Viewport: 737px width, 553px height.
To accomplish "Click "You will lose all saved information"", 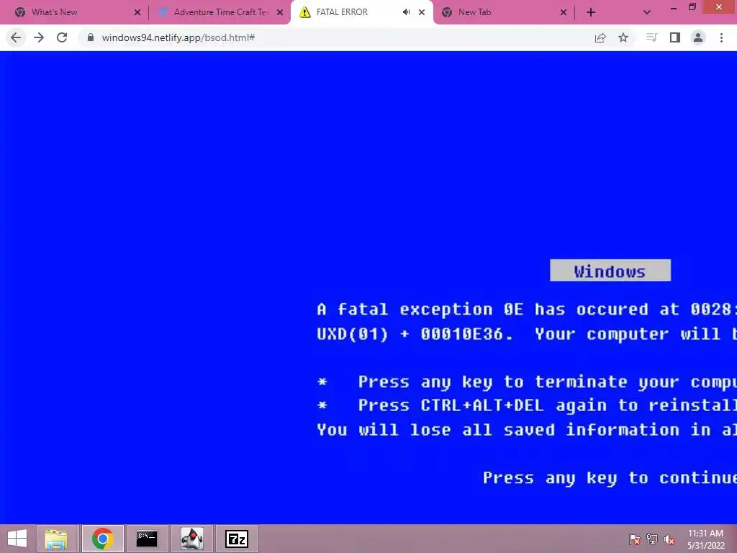I will (498, 430).
